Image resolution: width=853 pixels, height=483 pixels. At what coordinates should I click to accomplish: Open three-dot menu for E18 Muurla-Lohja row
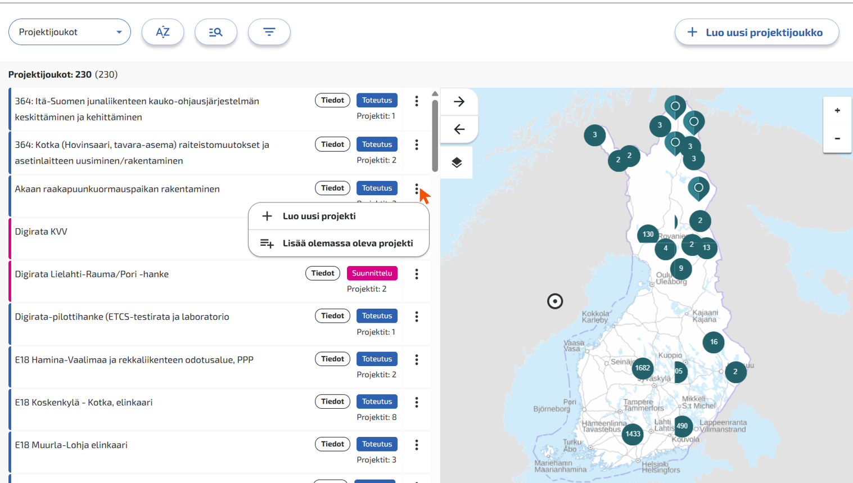coord(417,445)
